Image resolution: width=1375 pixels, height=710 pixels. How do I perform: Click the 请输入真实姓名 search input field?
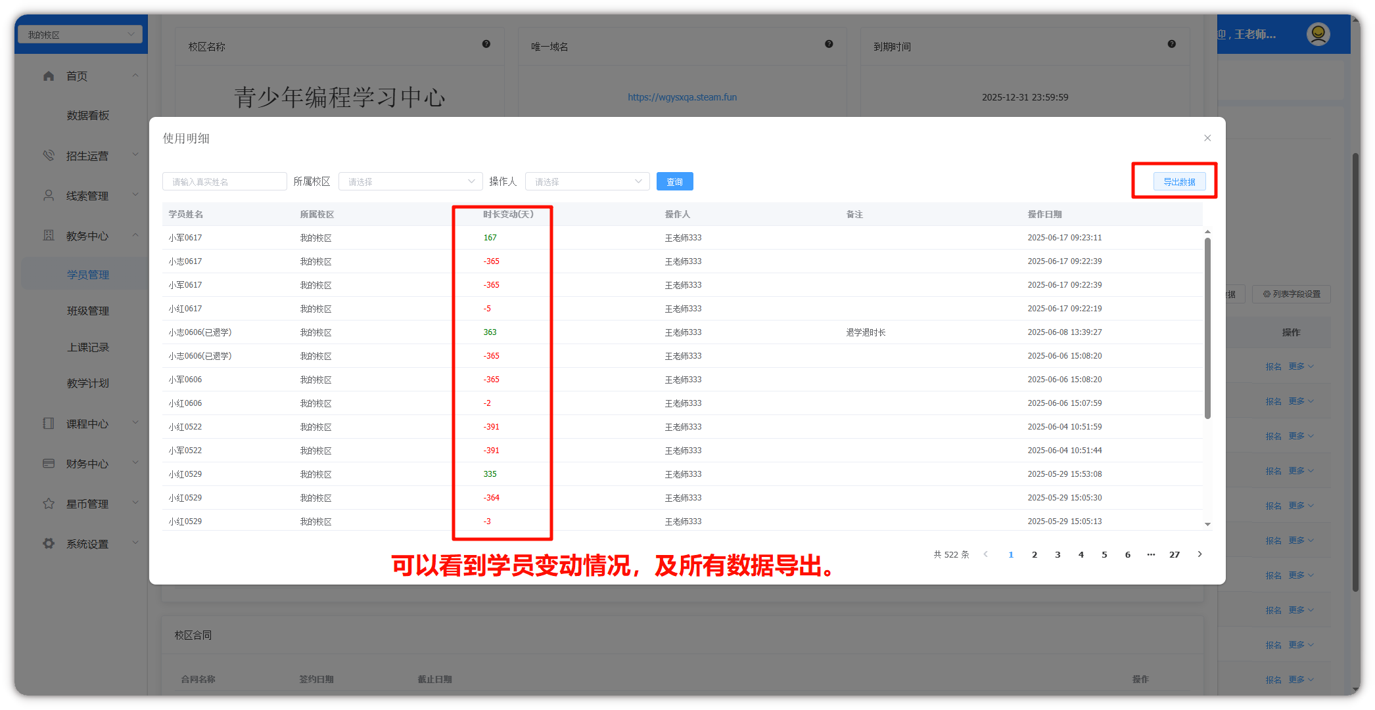224,181
